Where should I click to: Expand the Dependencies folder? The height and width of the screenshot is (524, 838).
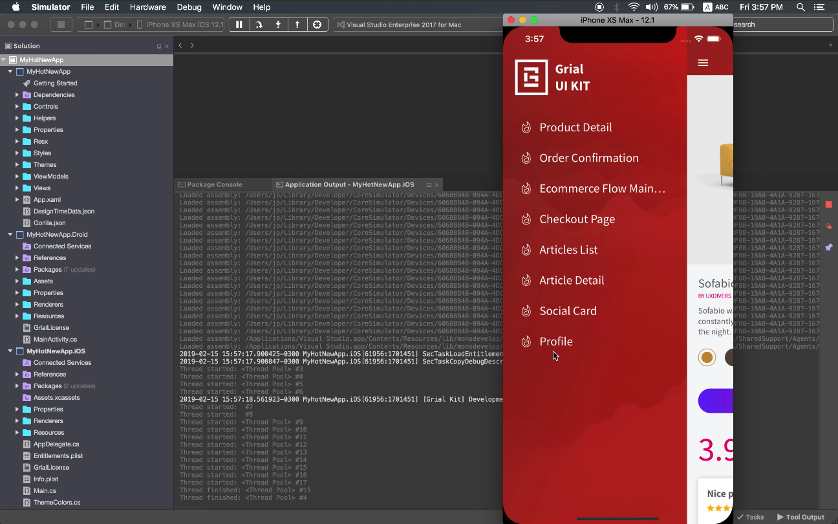coord(17,94)
